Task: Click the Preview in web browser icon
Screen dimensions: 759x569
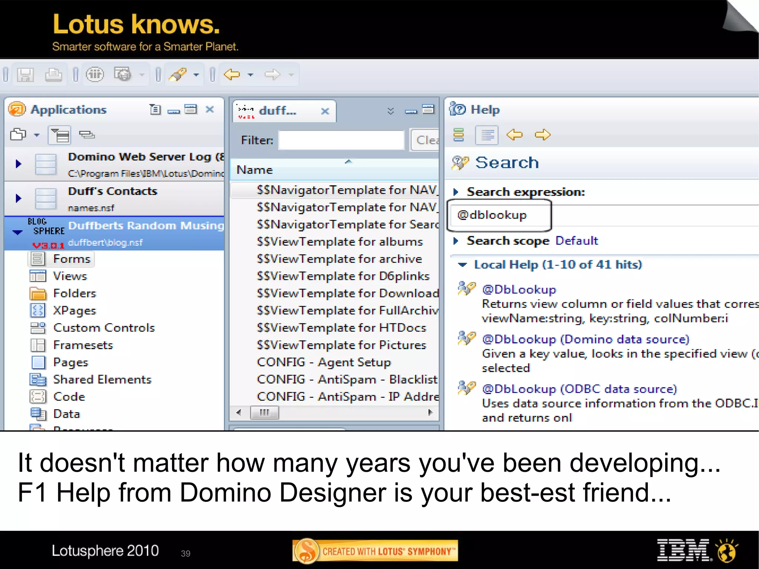Action: (x=123, y=75)
